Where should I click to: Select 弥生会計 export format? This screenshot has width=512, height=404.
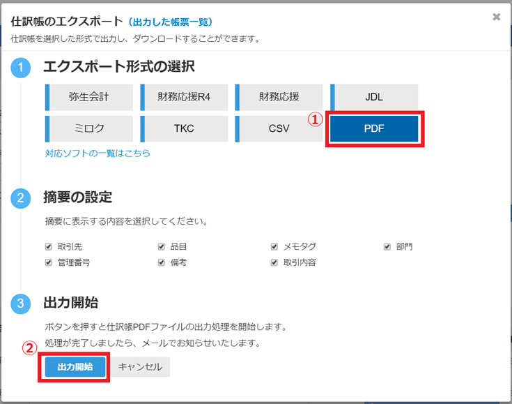pyautogui.click(x=89, y=97)
